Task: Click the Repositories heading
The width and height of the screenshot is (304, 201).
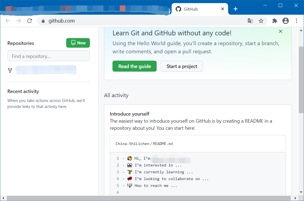Action: (x=20, y=43)
